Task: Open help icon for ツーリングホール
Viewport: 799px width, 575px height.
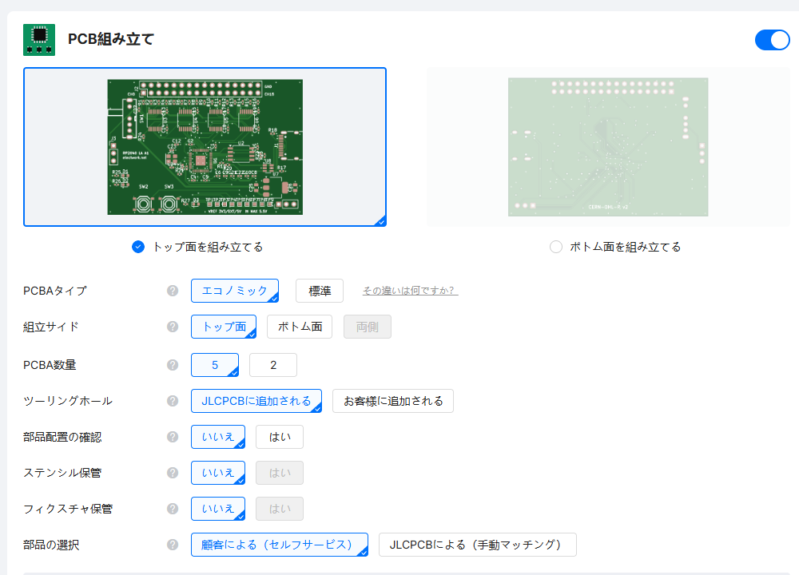Action: tap(173, 401)
